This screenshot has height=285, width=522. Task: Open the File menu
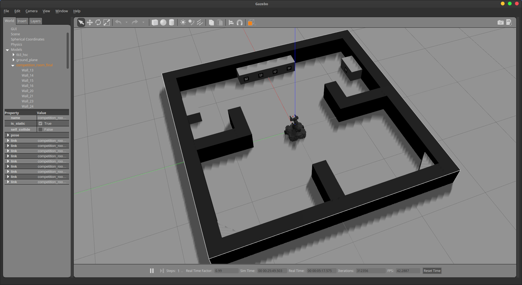(x=6, y=11)
